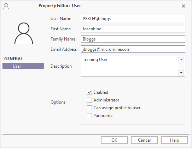192x148 pixels.
Task: Confirm changes with the OK button
Action: (x=114, y=140)
